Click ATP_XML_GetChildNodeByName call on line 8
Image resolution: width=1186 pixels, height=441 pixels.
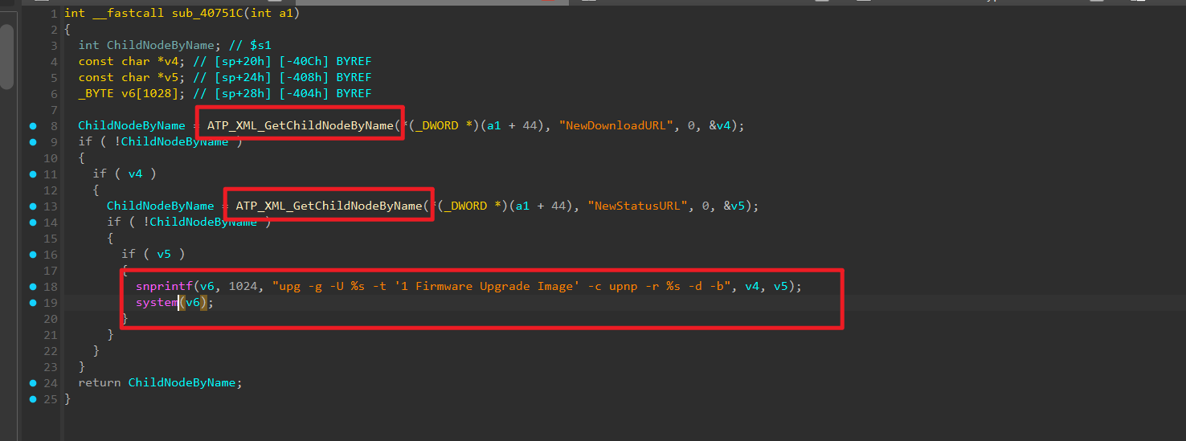click(x=301, y=126)
